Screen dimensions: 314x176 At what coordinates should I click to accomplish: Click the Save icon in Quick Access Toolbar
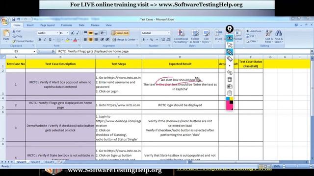[13, 19]
